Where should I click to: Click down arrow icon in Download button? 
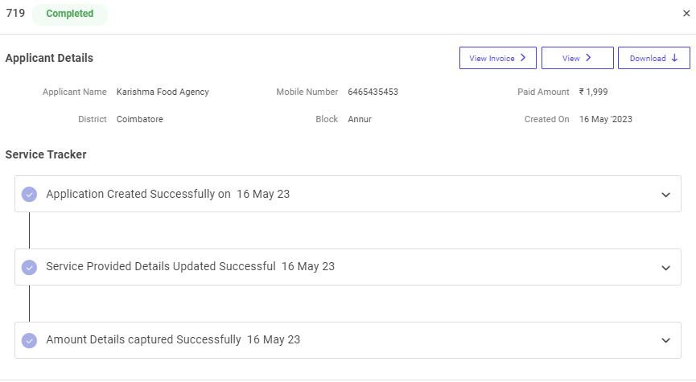(x=674, y=58)
